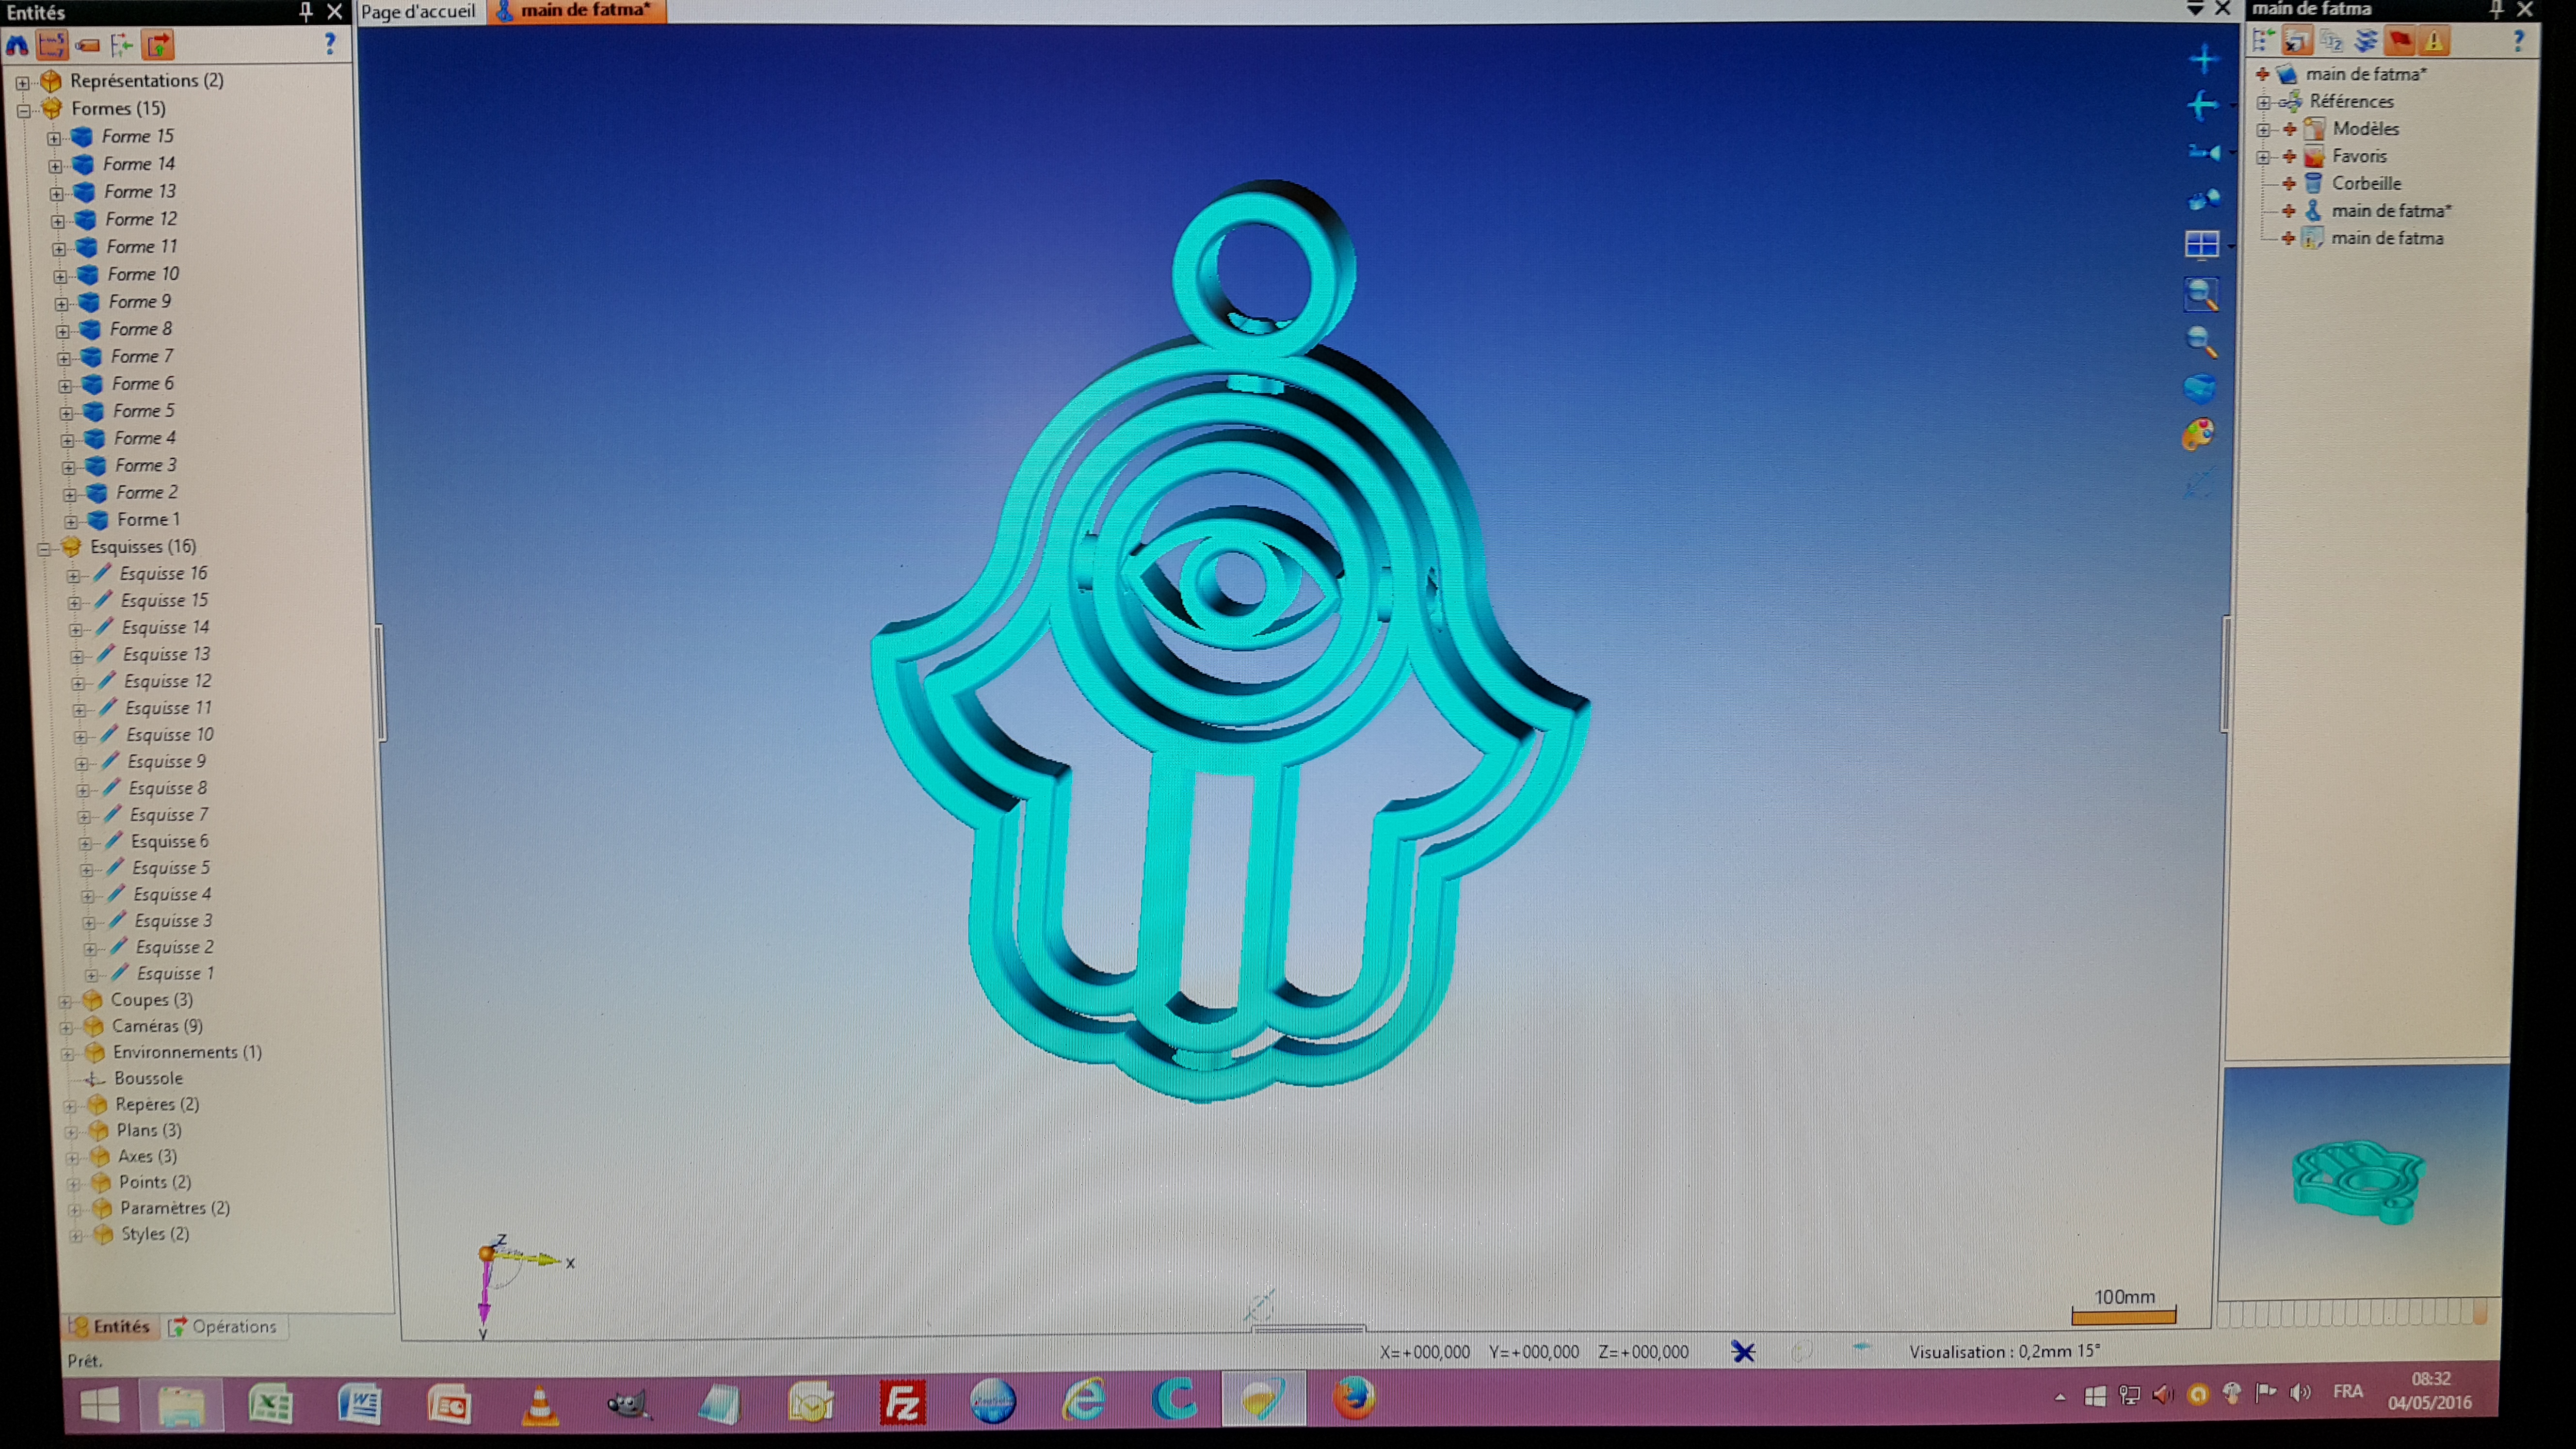The width and height of the screenshot is (2576, 1449).
Task: Open the viewport tab list dropdown arrow
Action: point(2195,9)
